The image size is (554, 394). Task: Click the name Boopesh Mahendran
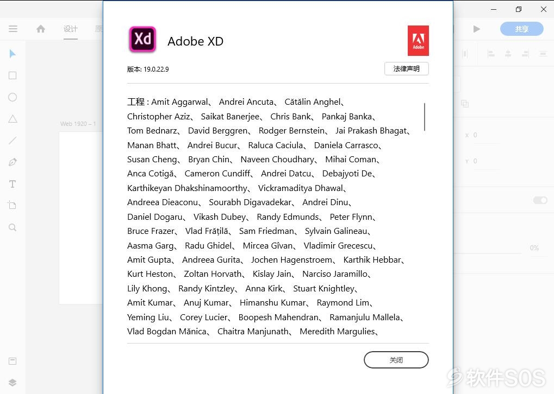[278, 317]
